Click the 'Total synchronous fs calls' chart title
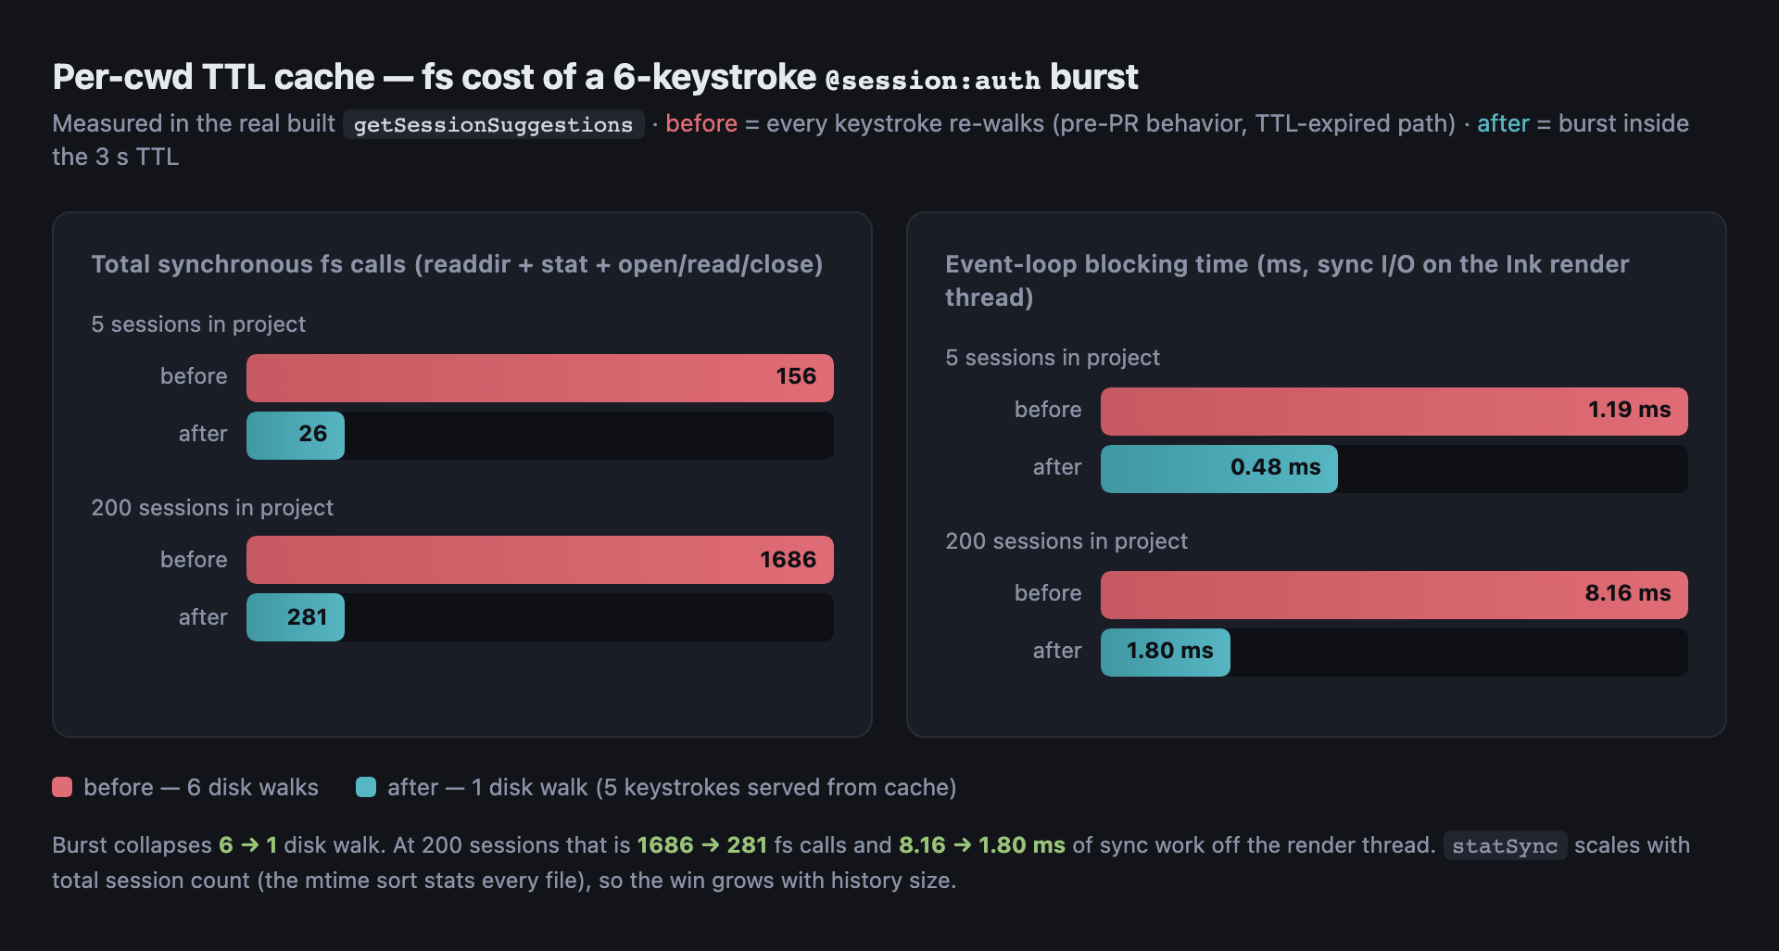This screenshot has width=1779, height=951. tap(457, 264)
